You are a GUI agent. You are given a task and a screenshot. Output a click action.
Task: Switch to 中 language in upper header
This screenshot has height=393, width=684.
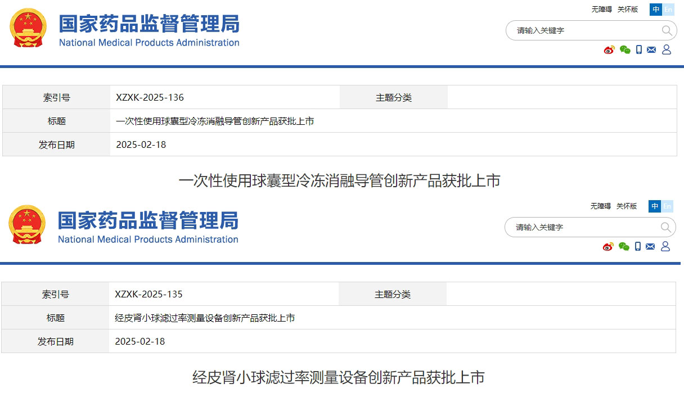coord(656,10)
